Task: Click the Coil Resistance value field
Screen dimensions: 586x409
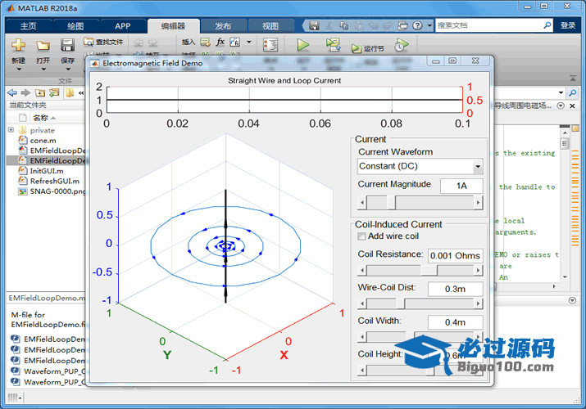Action: pyautogui.click(x=455, y=255)
